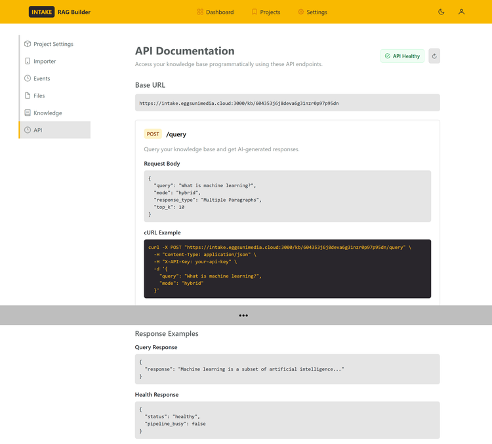
Task: Click the Files document icon
Action: click(28, 96)
